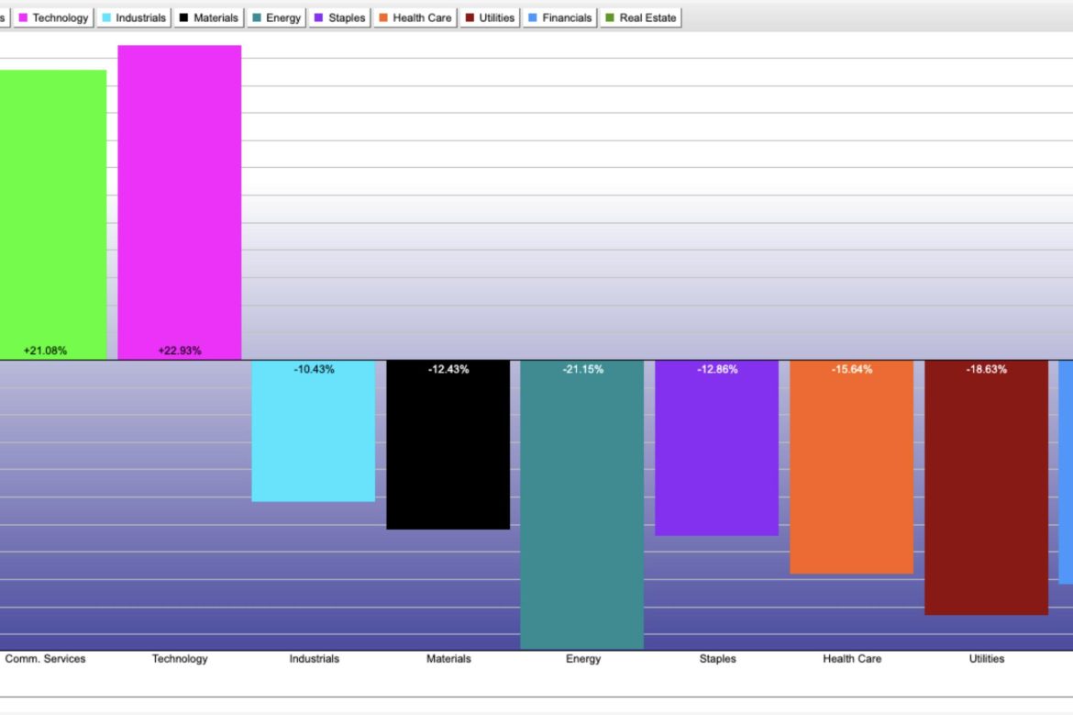Toggle the Utilities legend button
This screenshot has height=715, width=1073.
(x=490, y=17)
